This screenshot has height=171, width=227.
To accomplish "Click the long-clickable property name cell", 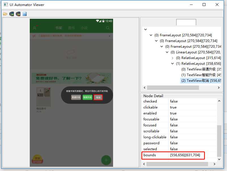I will pyautogui.click(x=155, y=137).
